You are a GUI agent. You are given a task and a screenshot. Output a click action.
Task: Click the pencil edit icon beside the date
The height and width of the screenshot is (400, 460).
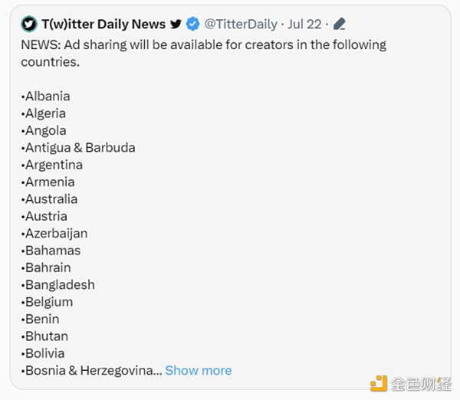340,25
